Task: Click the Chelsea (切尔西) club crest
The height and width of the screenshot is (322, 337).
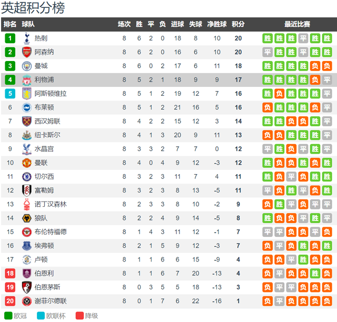Action: point(26,176)
